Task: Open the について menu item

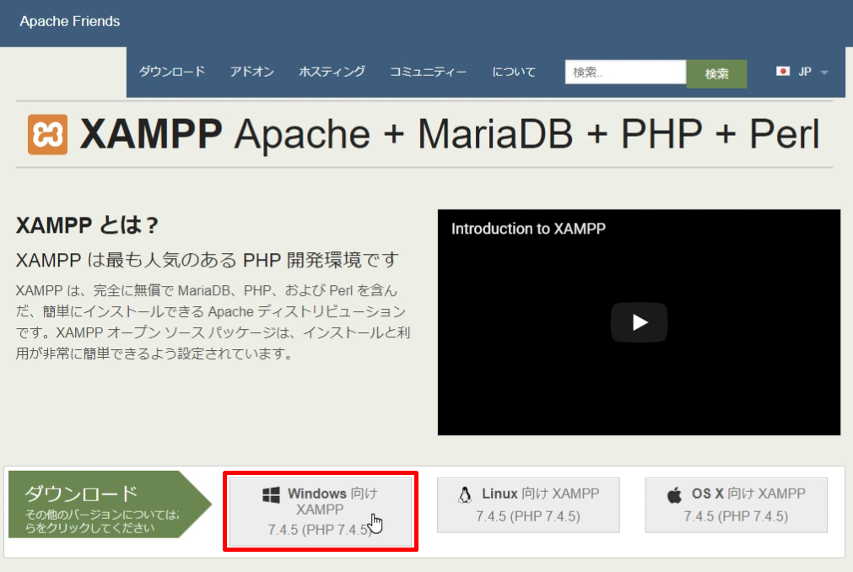Action: (x=514, y=72)
